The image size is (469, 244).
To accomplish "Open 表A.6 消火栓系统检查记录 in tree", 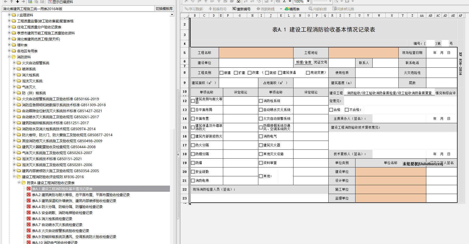I will click(x=52, y=219).
